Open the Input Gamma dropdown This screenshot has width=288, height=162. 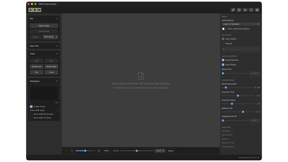coord(241,24)
